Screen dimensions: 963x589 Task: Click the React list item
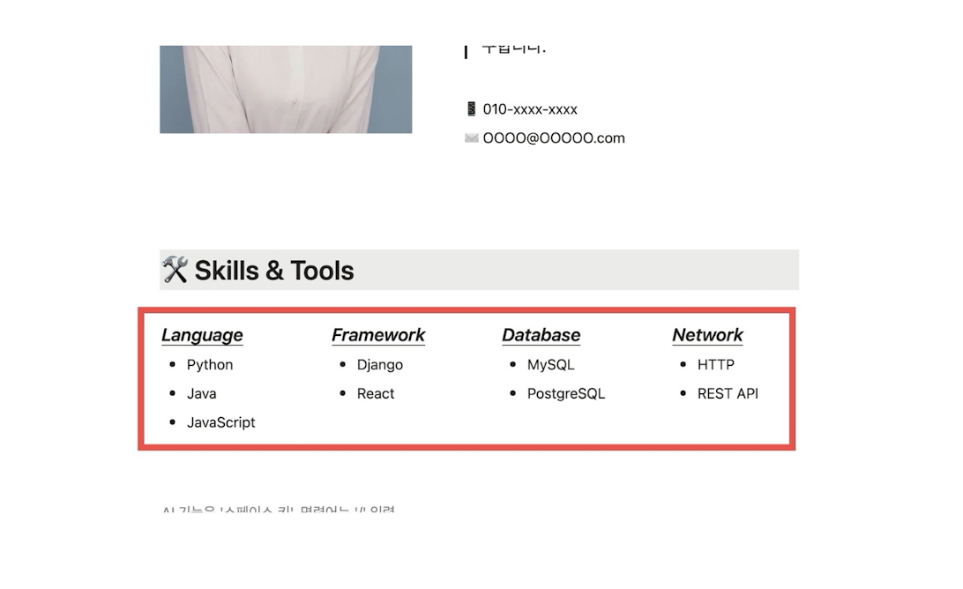pos(376,393)
